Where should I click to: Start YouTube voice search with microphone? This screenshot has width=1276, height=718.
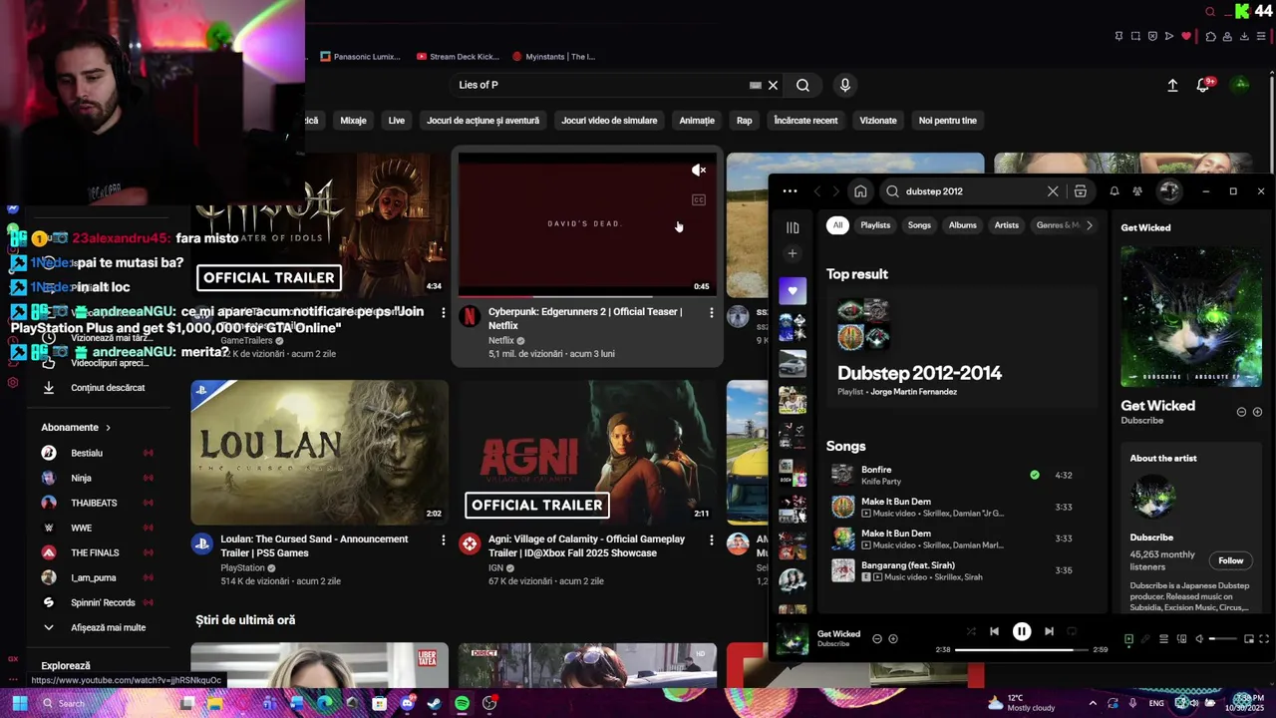point(845,85)
